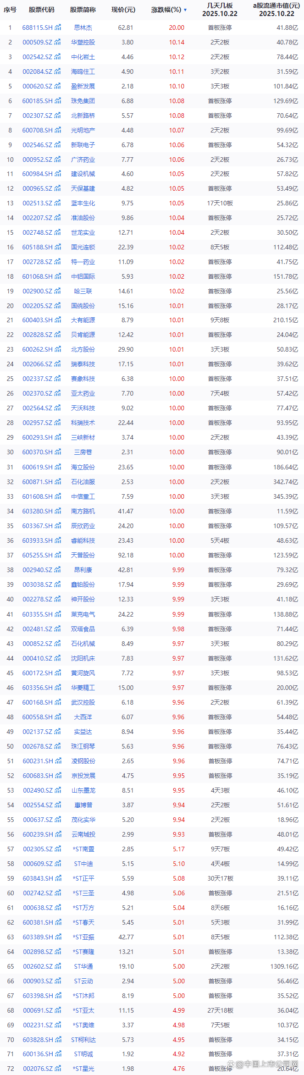
Task: Open chart icon beside 002076.SZ
Action: point(58,1069)
